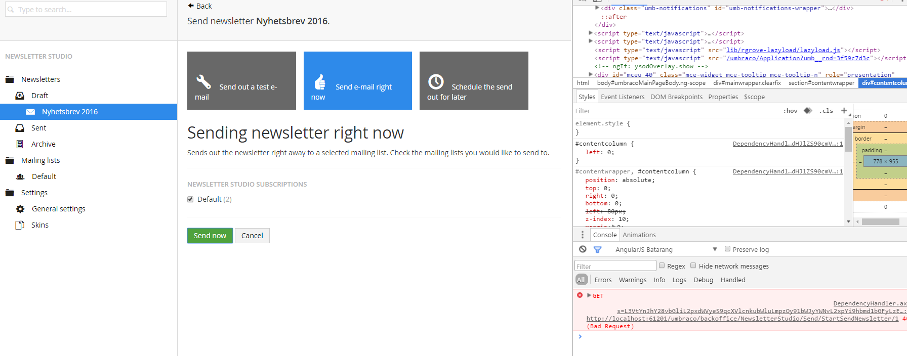This screenshot has height=356, width=907.
Task: Click the thumbs-up Send e-mail right now icon
Action: [x=320, y=82]
